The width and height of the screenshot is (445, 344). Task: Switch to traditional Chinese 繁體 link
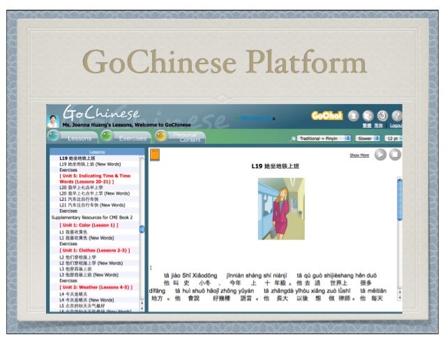pyautogui.click(x=367, y=126)
